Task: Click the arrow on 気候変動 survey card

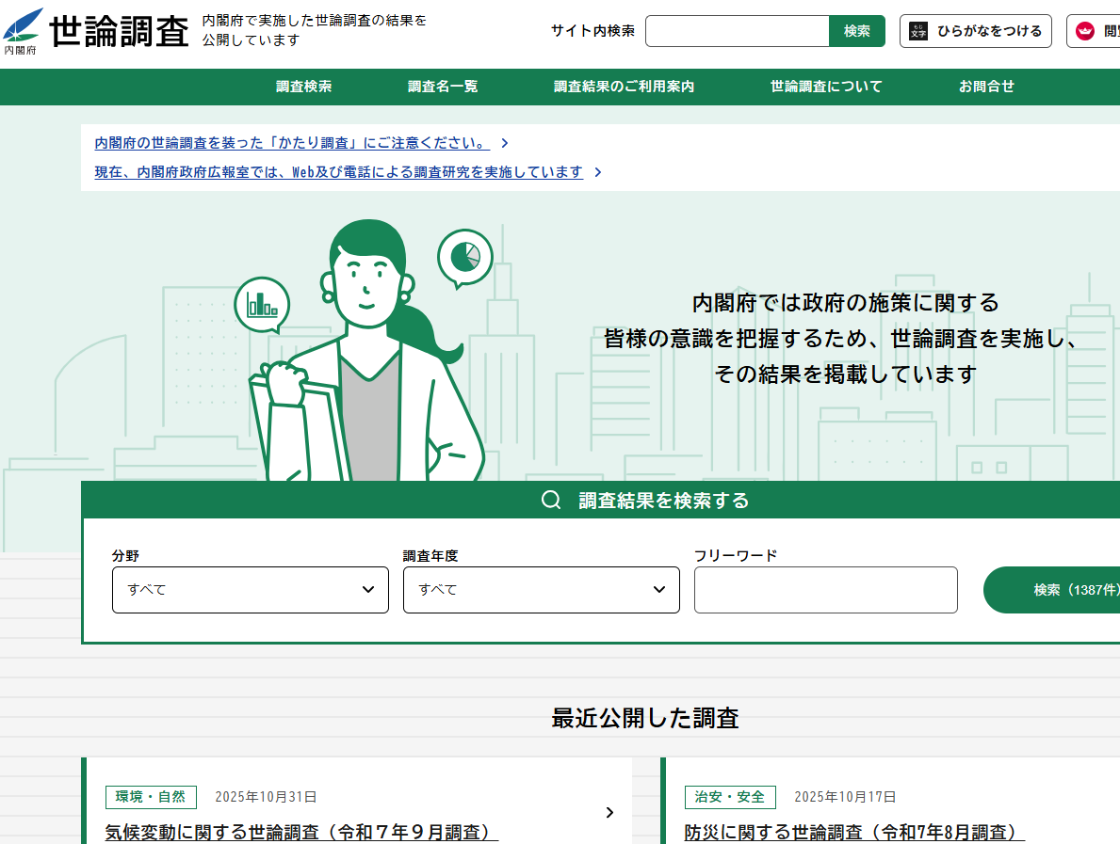Action: pos(609,812)
